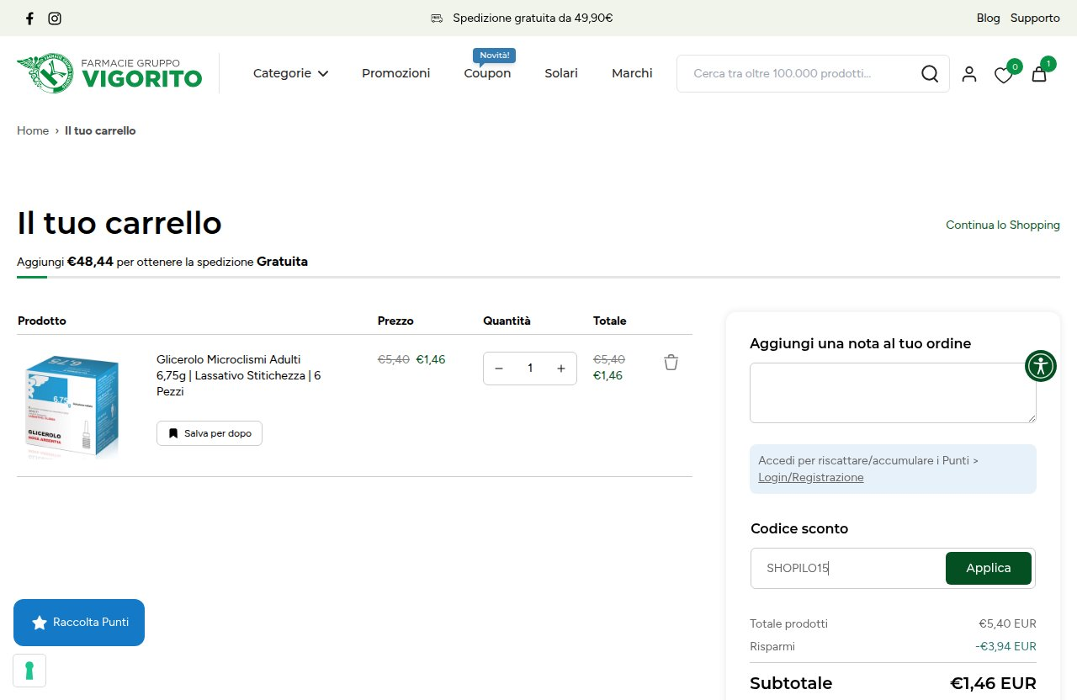Click the green keyhole privacy icon
Viewport: 1077px width, 700px height.
point(29,671)
